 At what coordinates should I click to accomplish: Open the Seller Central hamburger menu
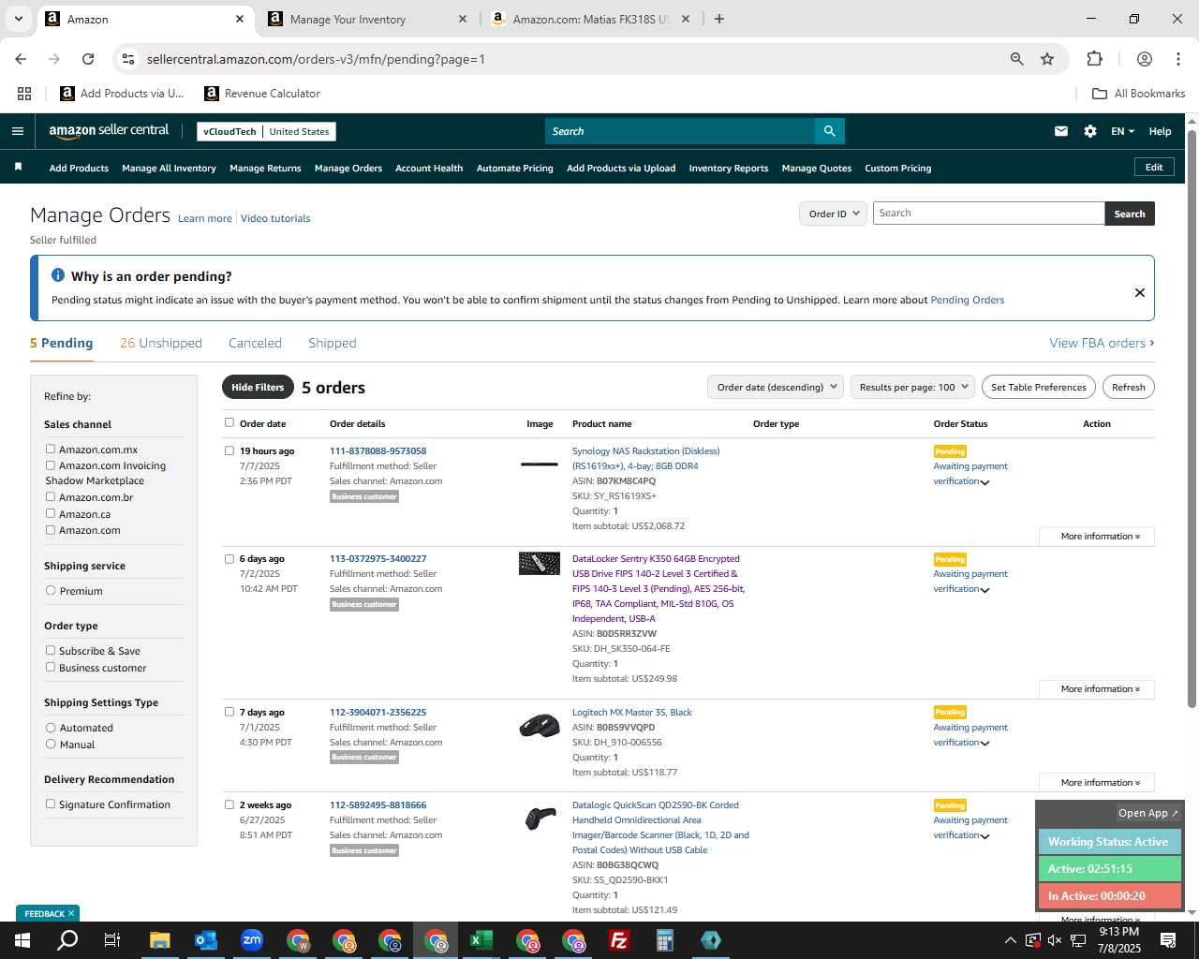17,131
